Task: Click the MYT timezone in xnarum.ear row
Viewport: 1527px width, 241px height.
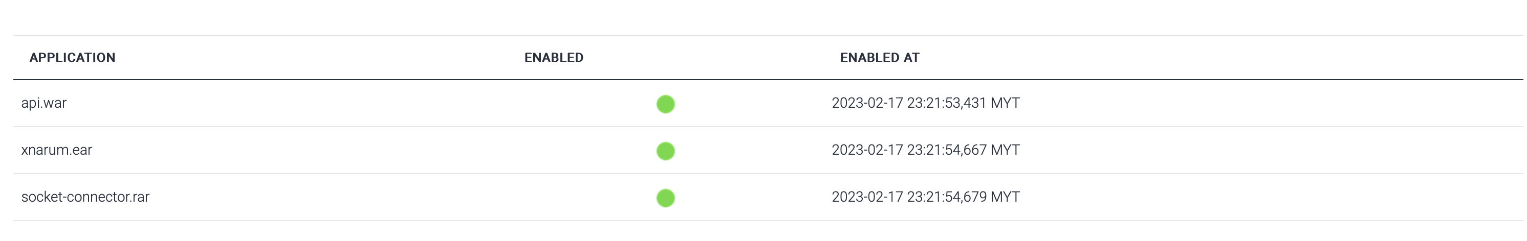Action: pyautogui.click(x=1005, y=150)
